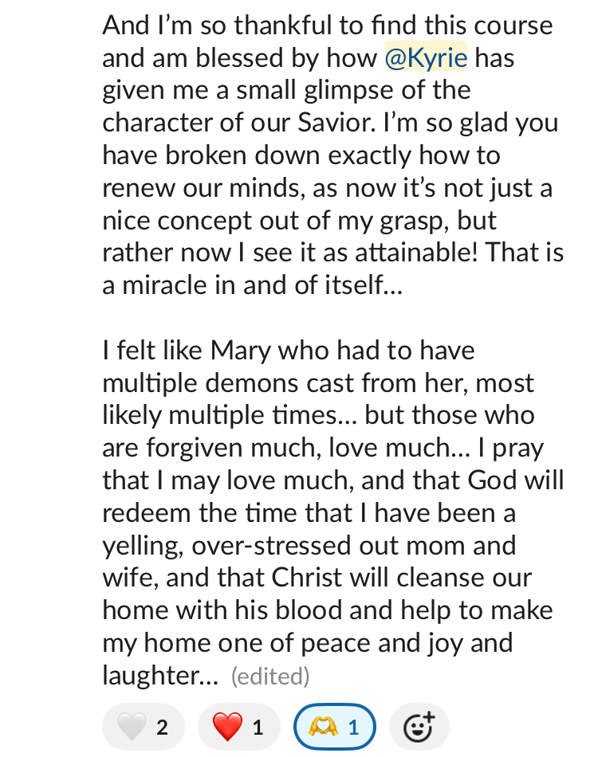Click the paragraph starting "I felt like Mary"

pos(327,512)
